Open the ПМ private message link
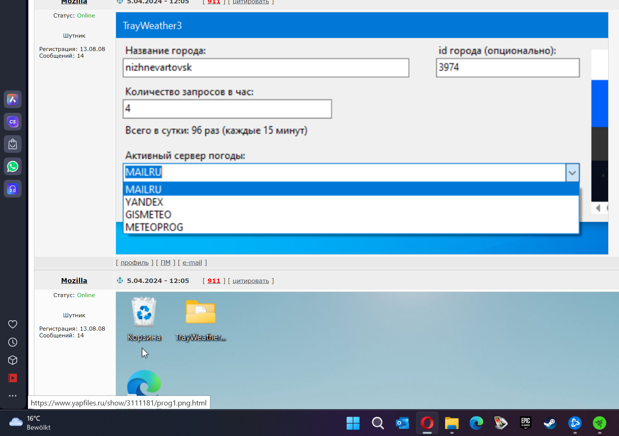The height and width of the screenshot is (436, 619). [x=165, y=262]
